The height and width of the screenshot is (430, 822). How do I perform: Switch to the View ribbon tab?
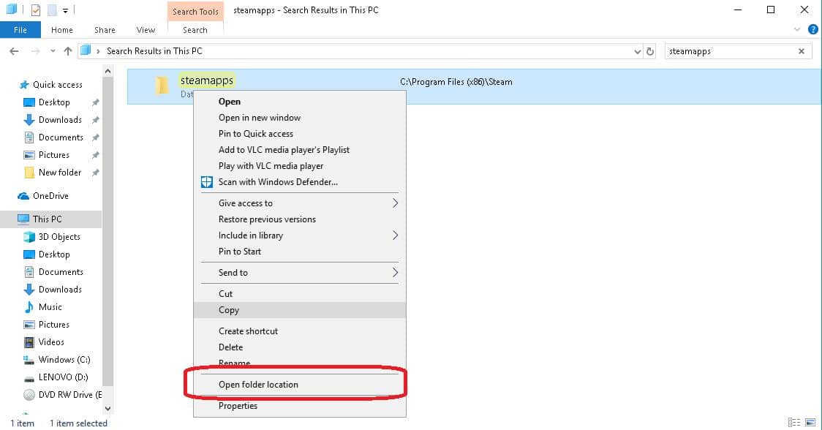[146, 30]
